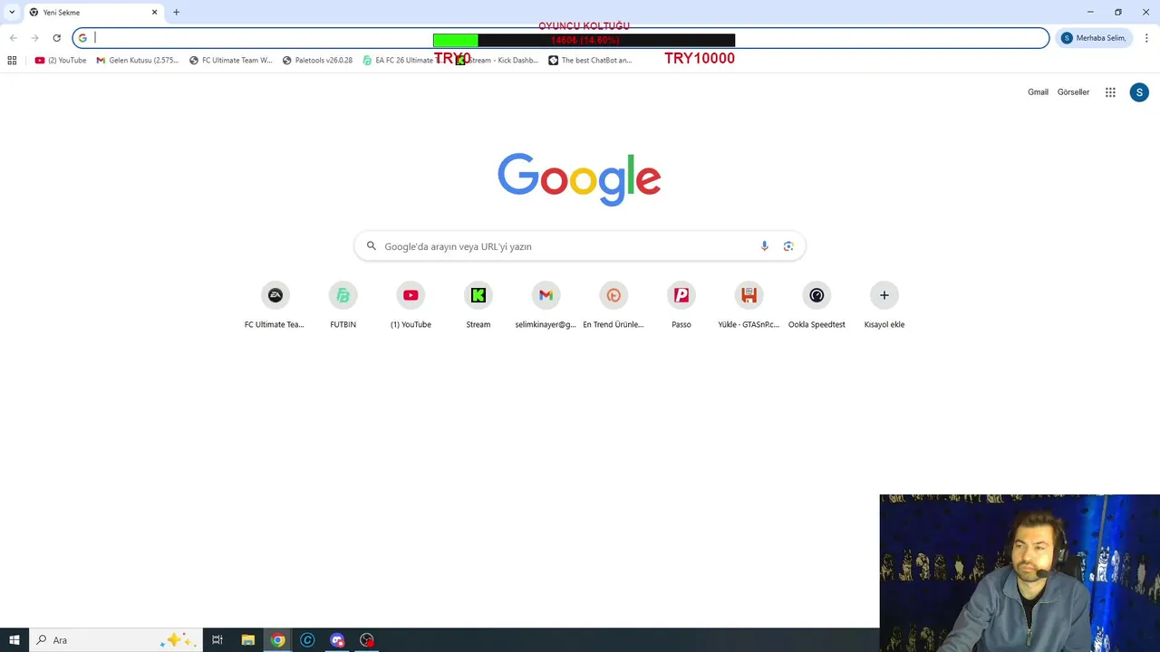
Task: Open the blue C app on taskbar
Action: click(307, 640)
